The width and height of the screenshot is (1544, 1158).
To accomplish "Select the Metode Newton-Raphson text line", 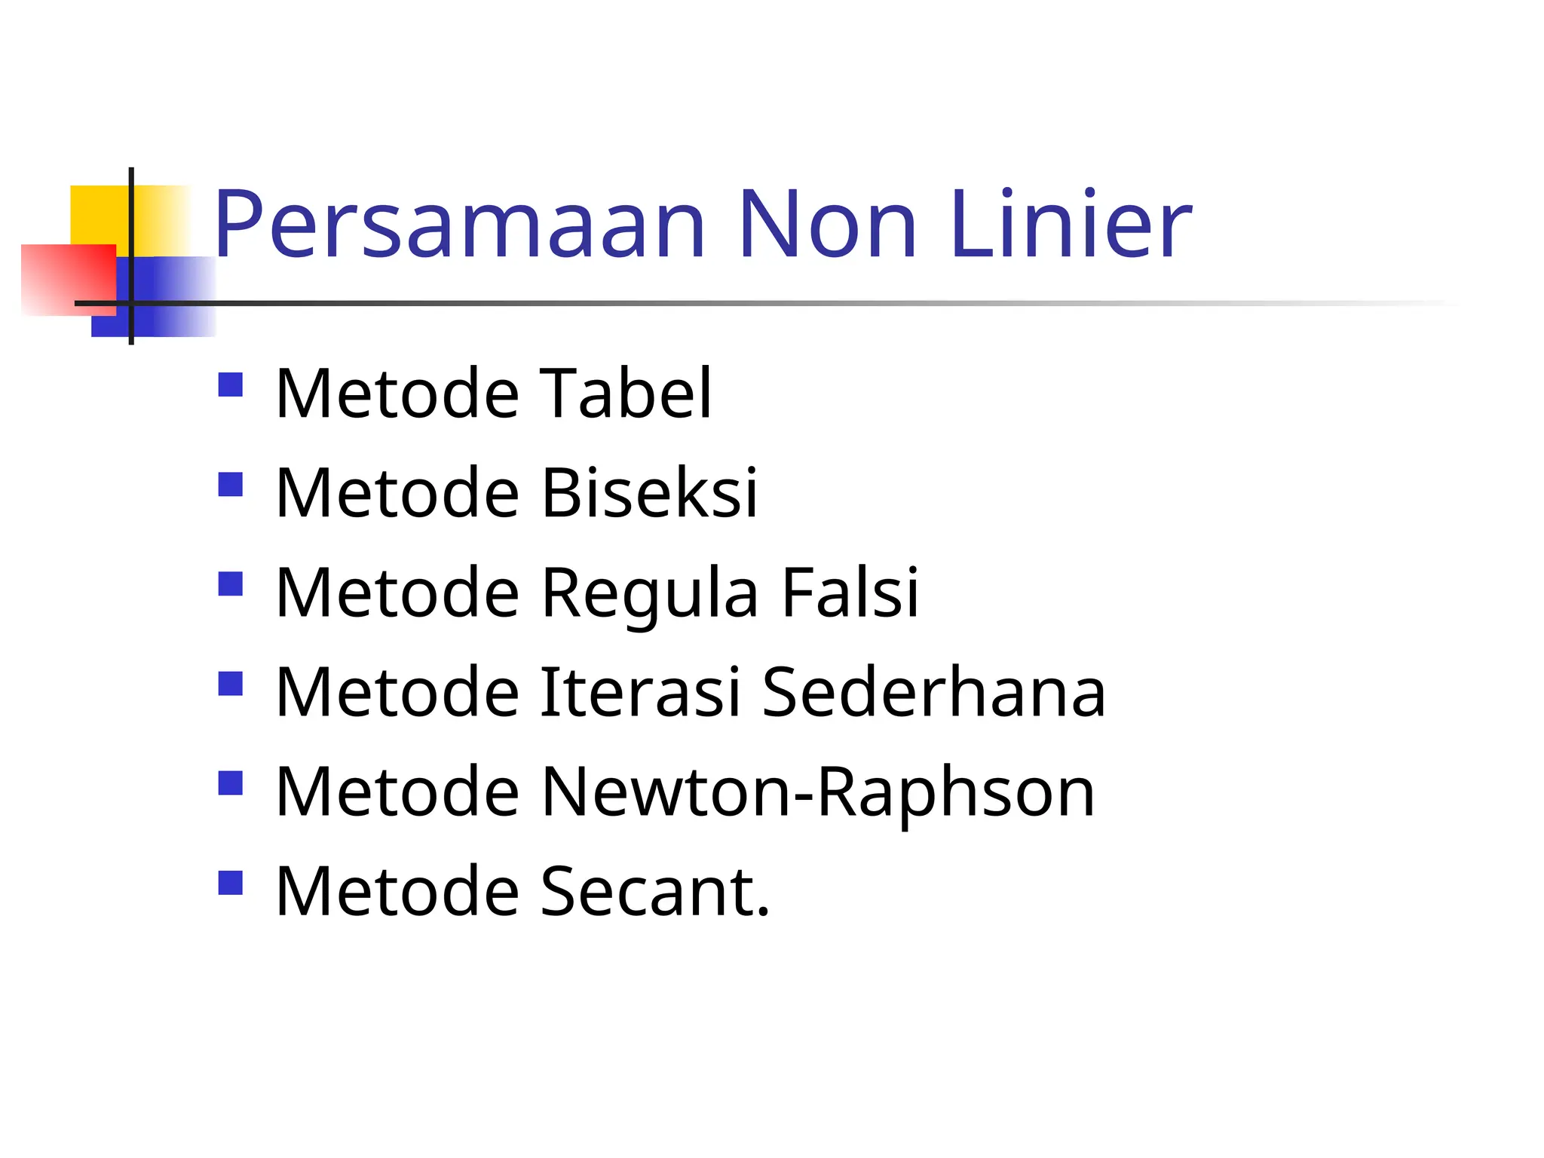I will 685,792.
